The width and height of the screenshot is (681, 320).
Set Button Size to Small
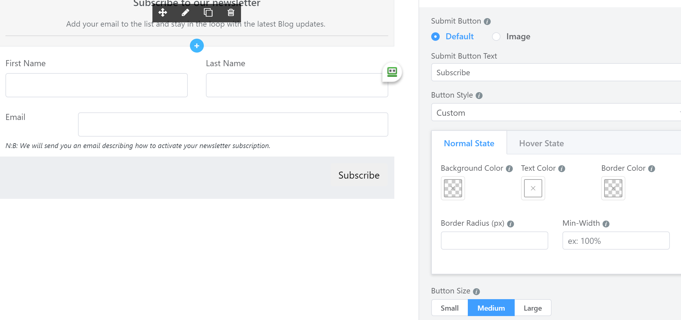point(449,308)
